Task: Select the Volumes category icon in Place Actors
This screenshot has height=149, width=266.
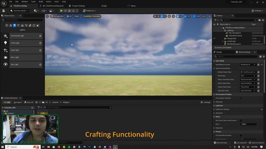Action: point(34,25)
